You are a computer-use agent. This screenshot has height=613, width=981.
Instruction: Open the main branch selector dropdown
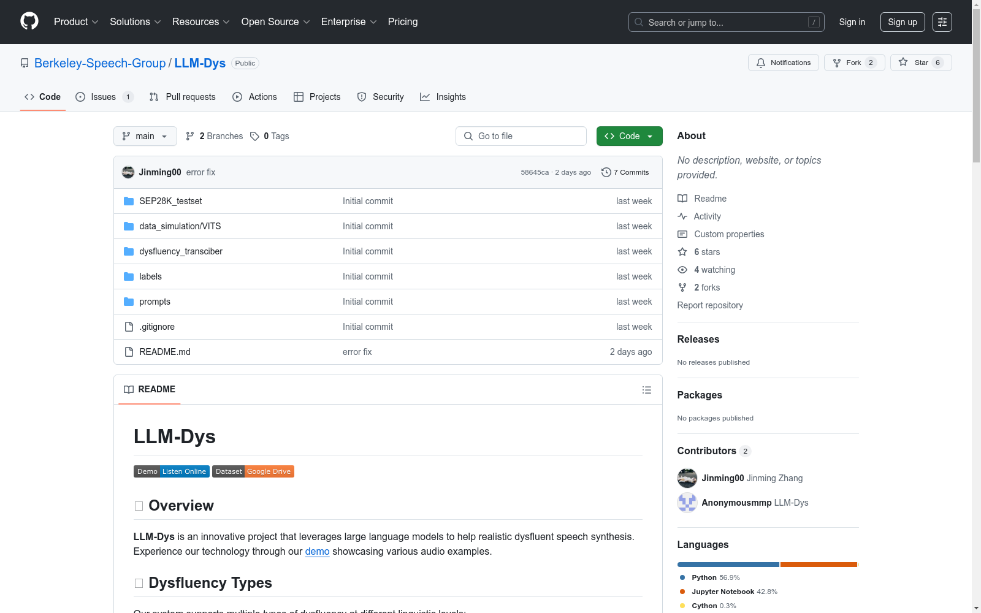click(x=145, y=136)
